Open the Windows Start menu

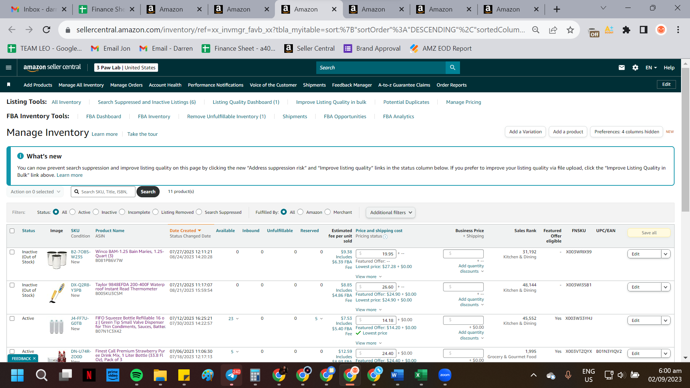[x=17, y=375]
